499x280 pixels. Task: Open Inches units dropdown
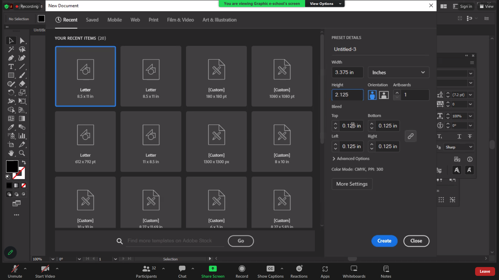pos(398,72)
